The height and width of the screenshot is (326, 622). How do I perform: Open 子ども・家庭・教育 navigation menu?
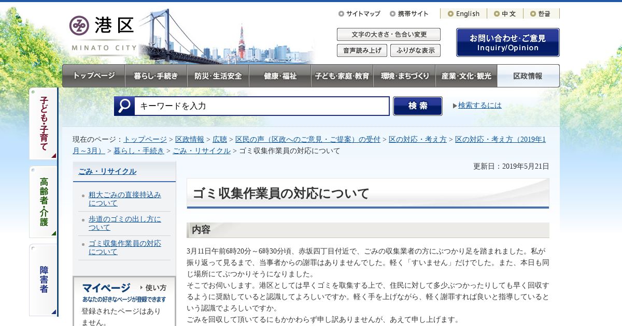pyautogui.click(x=342, y=76)
